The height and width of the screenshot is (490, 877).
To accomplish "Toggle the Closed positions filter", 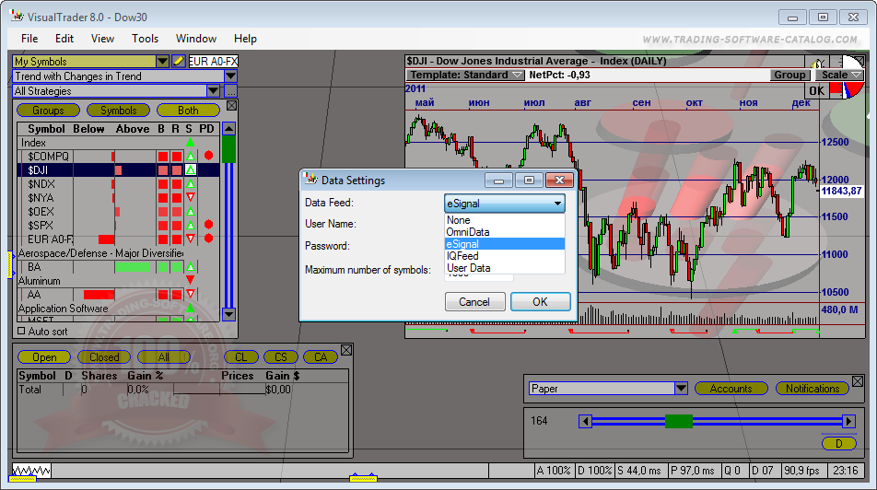I will click(104, 357).
